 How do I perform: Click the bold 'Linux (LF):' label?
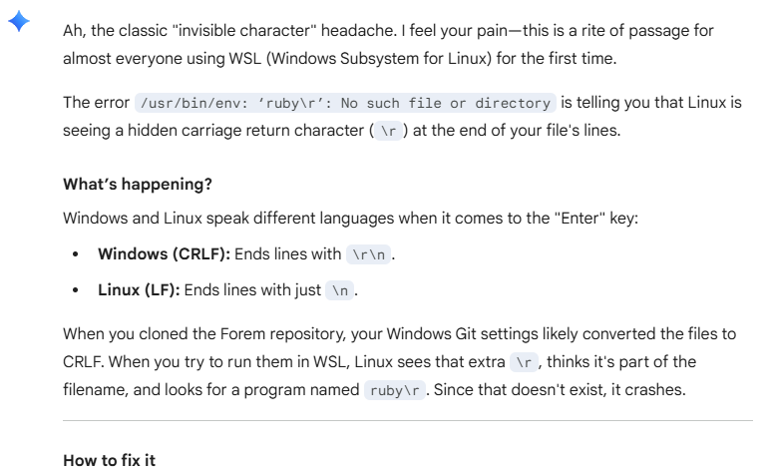(140, 290)
